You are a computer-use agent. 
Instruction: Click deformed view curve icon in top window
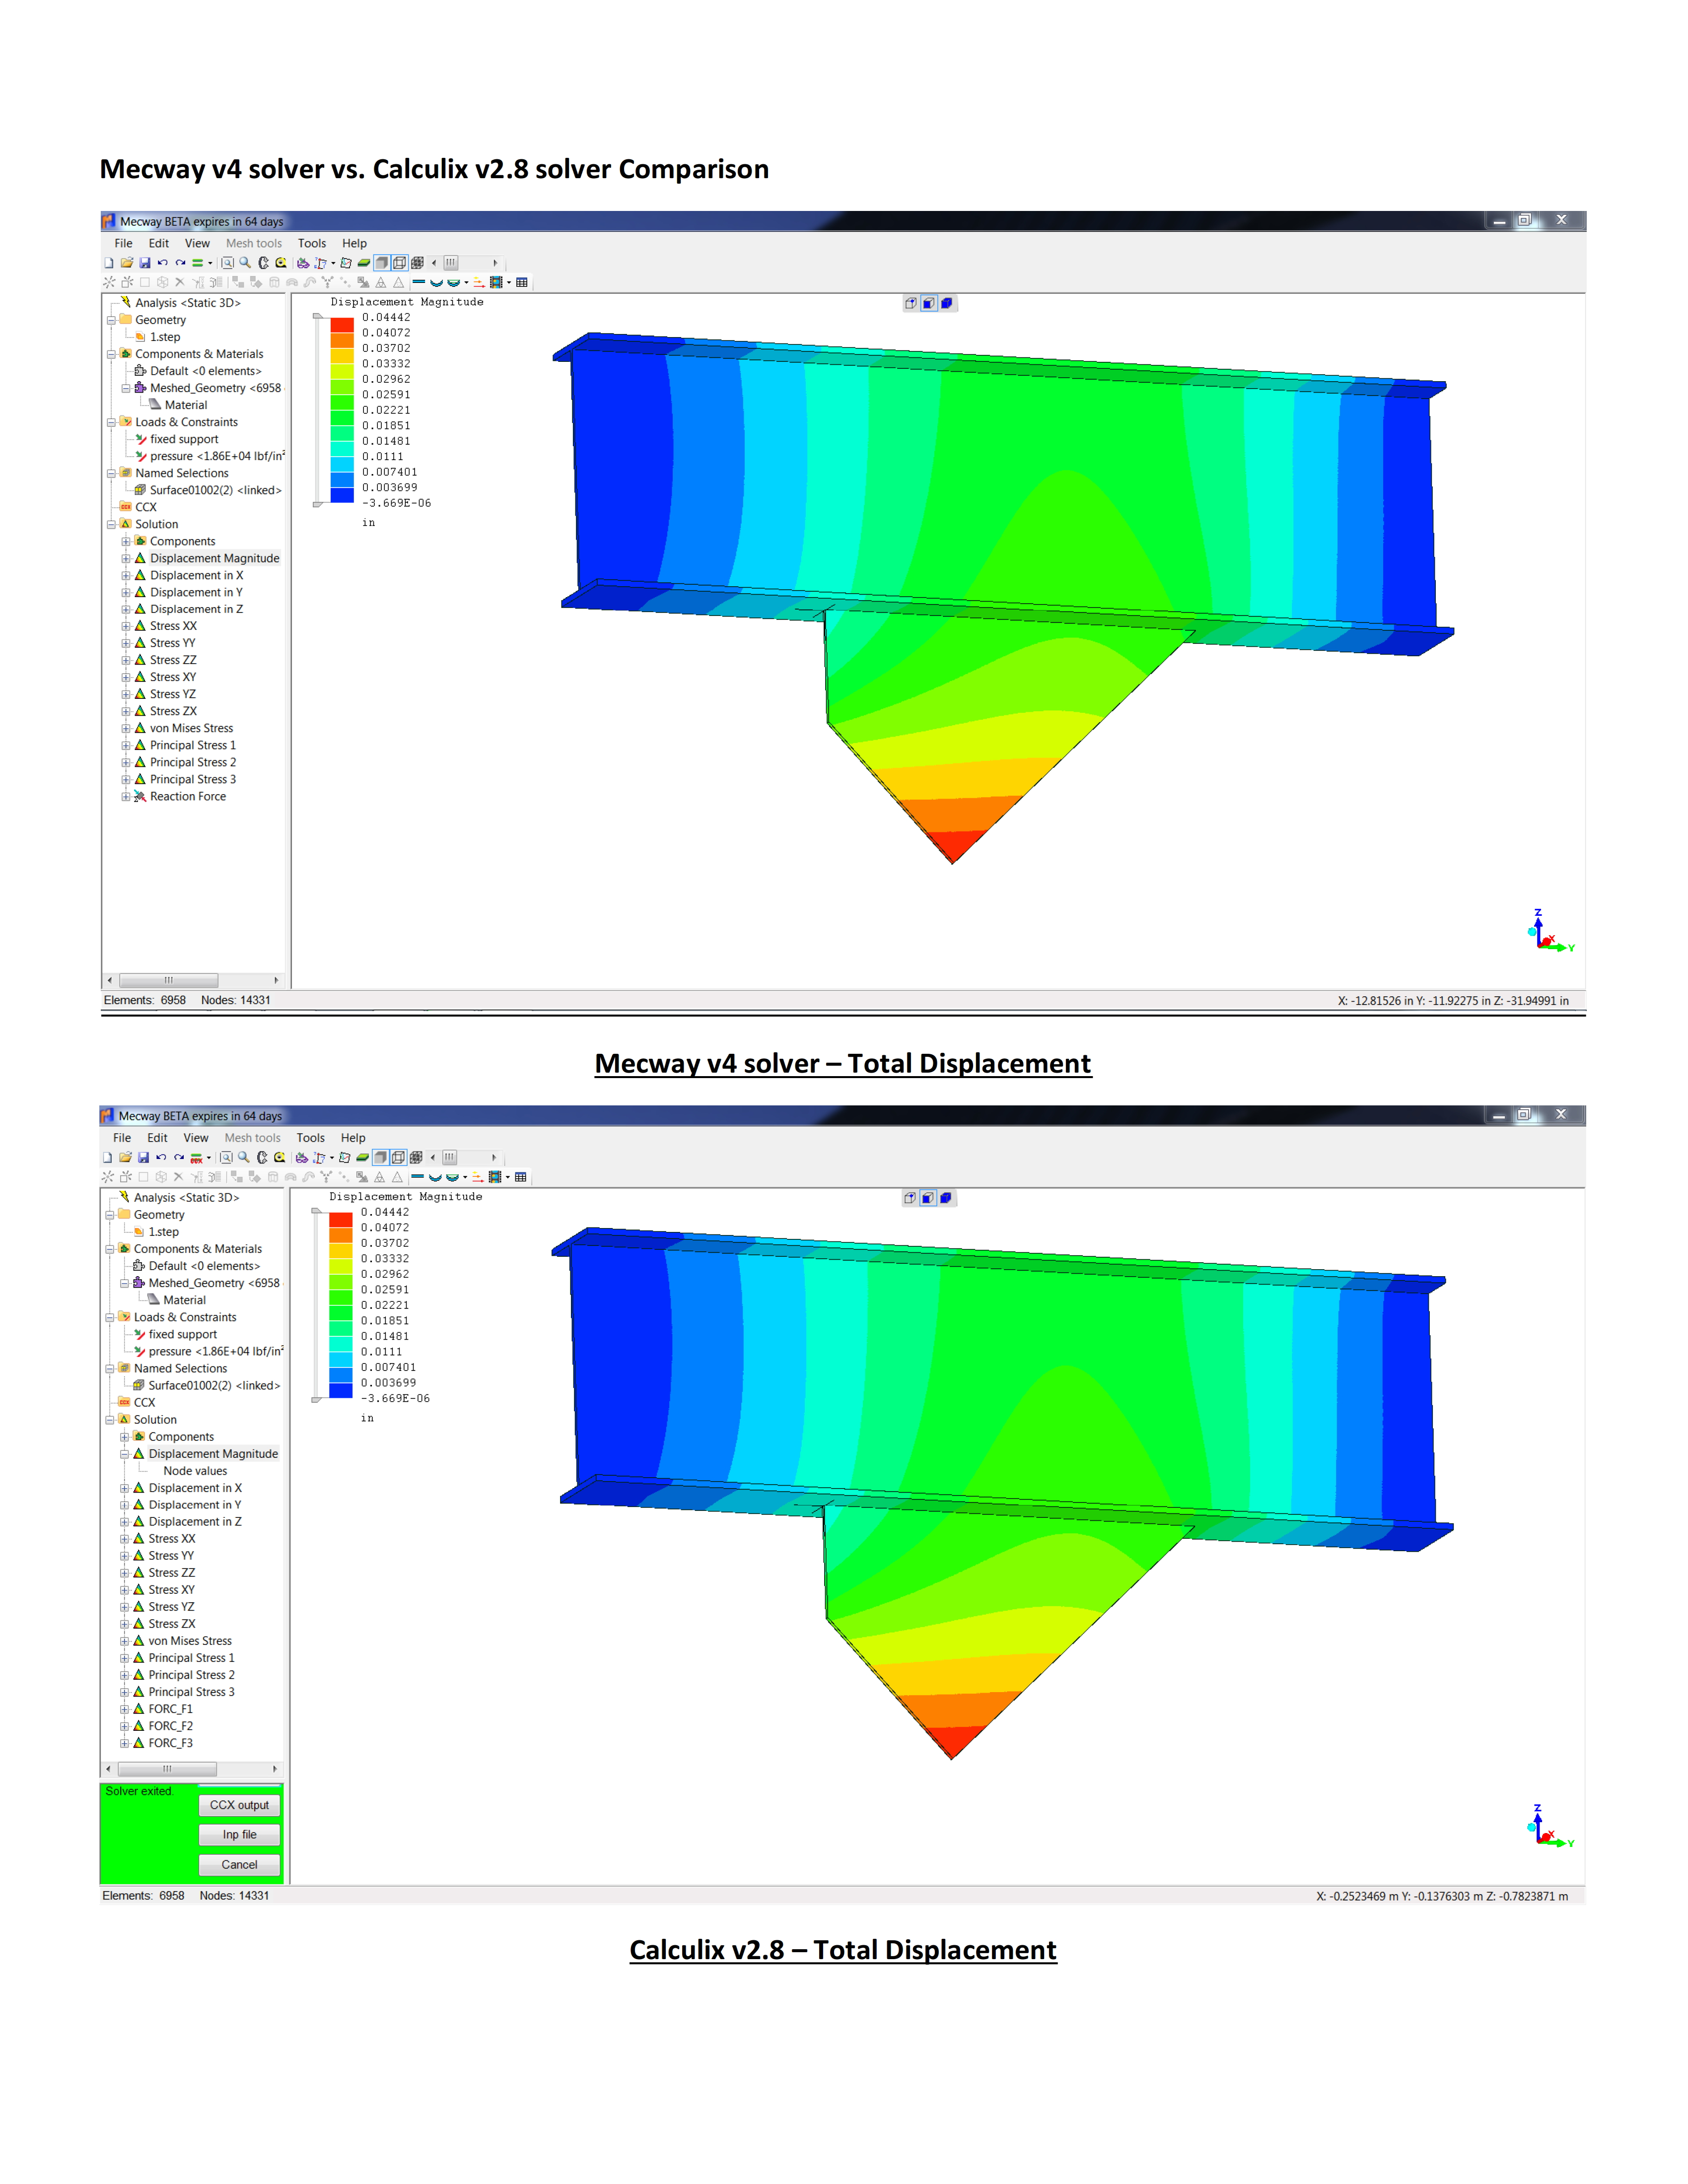[436, 282]
